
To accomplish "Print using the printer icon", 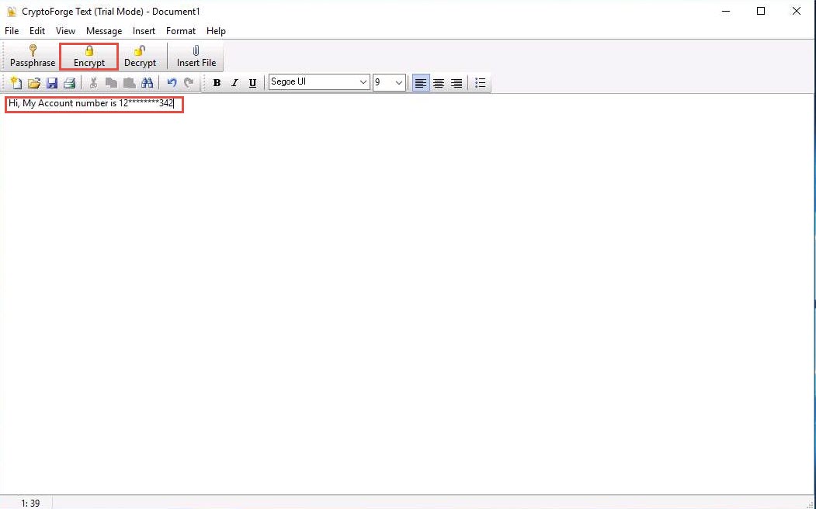I will (x=69, y=83).
